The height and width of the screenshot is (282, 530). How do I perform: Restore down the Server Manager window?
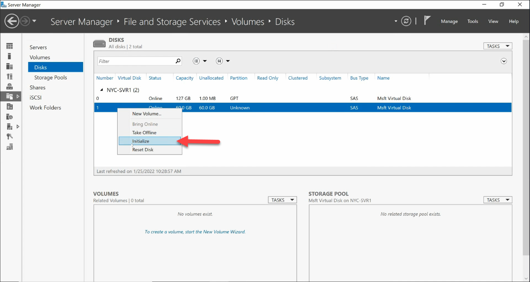pos(502,5)
